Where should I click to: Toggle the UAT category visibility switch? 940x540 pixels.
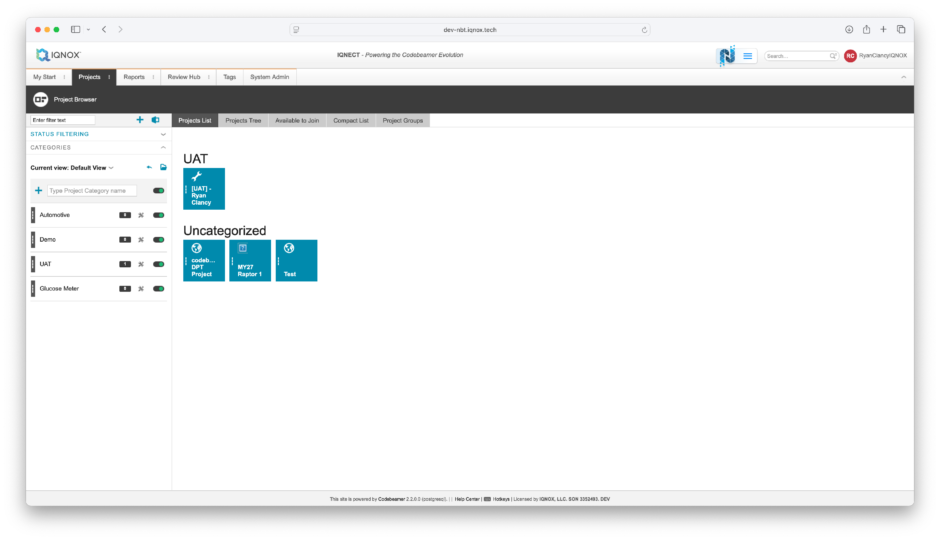coord(159,264)
